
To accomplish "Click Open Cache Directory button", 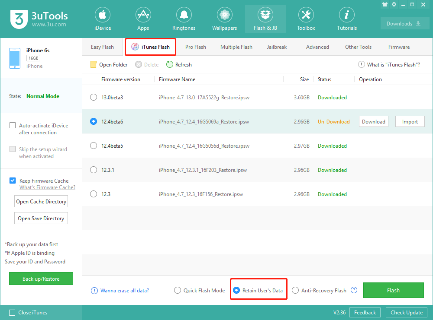I will click(x=41, y=201).
